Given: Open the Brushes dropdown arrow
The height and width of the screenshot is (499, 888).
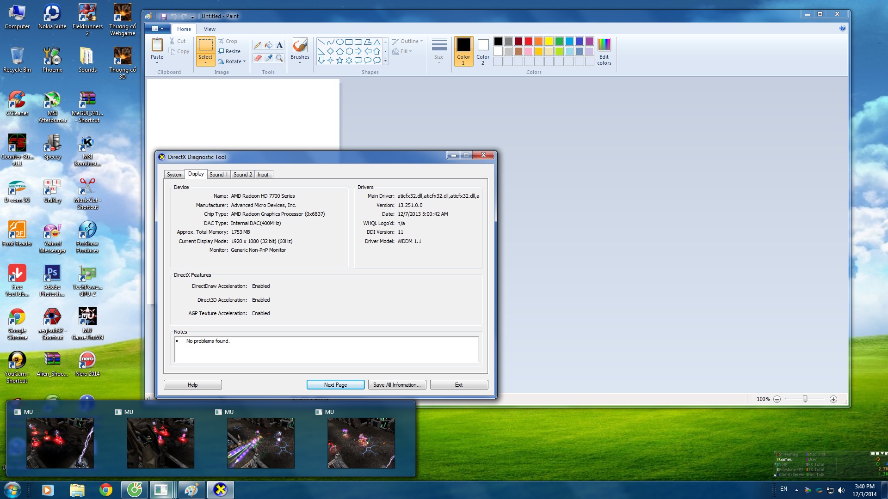Looking at the screenshot, I should tap(300, 62).
